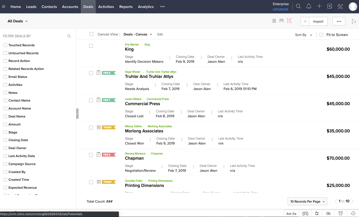
Task: Open the gamification controller icon in bottom bar
Action: (305, 213)
